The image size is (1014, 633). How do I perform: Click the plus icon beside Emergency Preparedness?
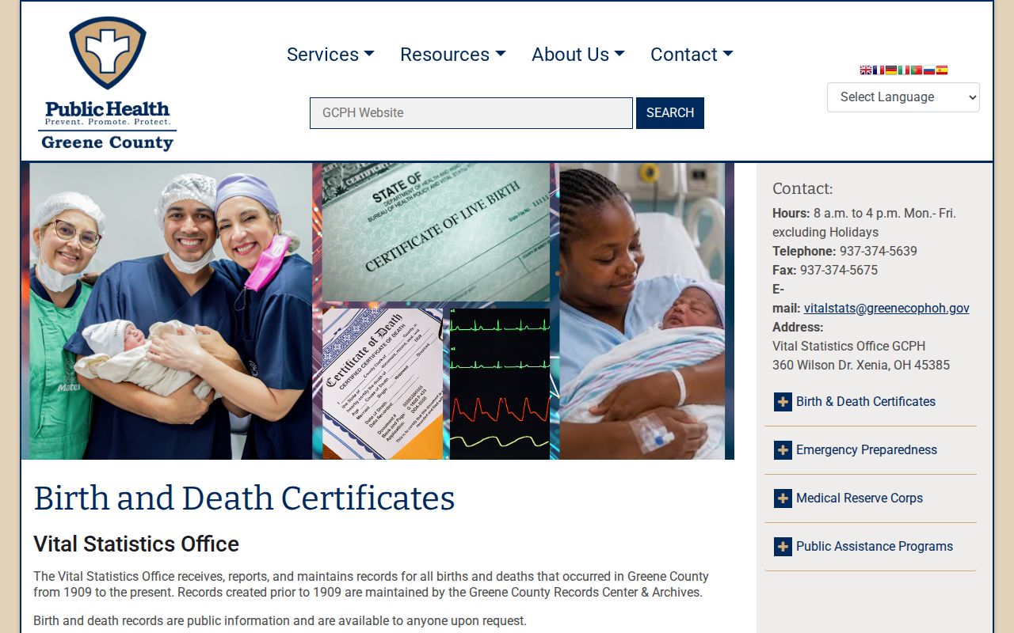click(x=783, y=450)
